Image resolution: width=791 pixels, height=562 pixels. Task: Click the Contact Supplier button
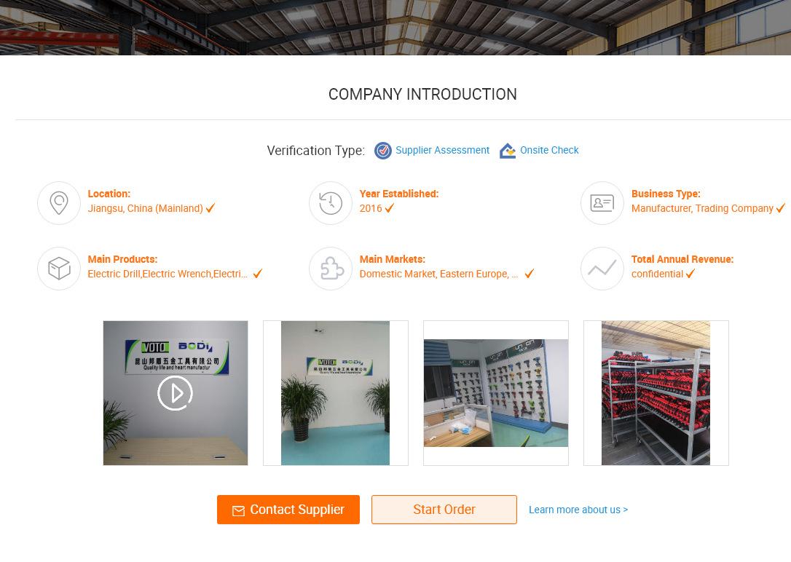tap(288, 510)
